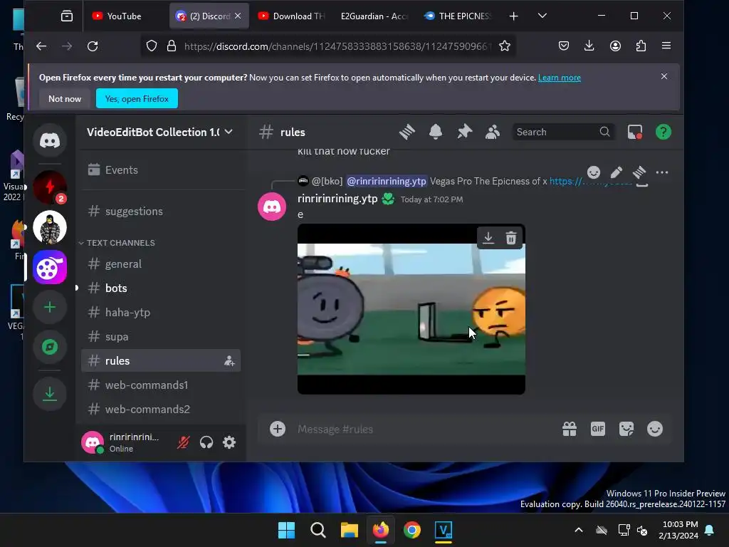Select the VideoEditBot film reel server icon

click(x=50, y=268)
